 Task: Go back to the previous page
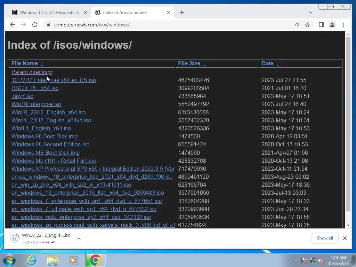(13, 25)
